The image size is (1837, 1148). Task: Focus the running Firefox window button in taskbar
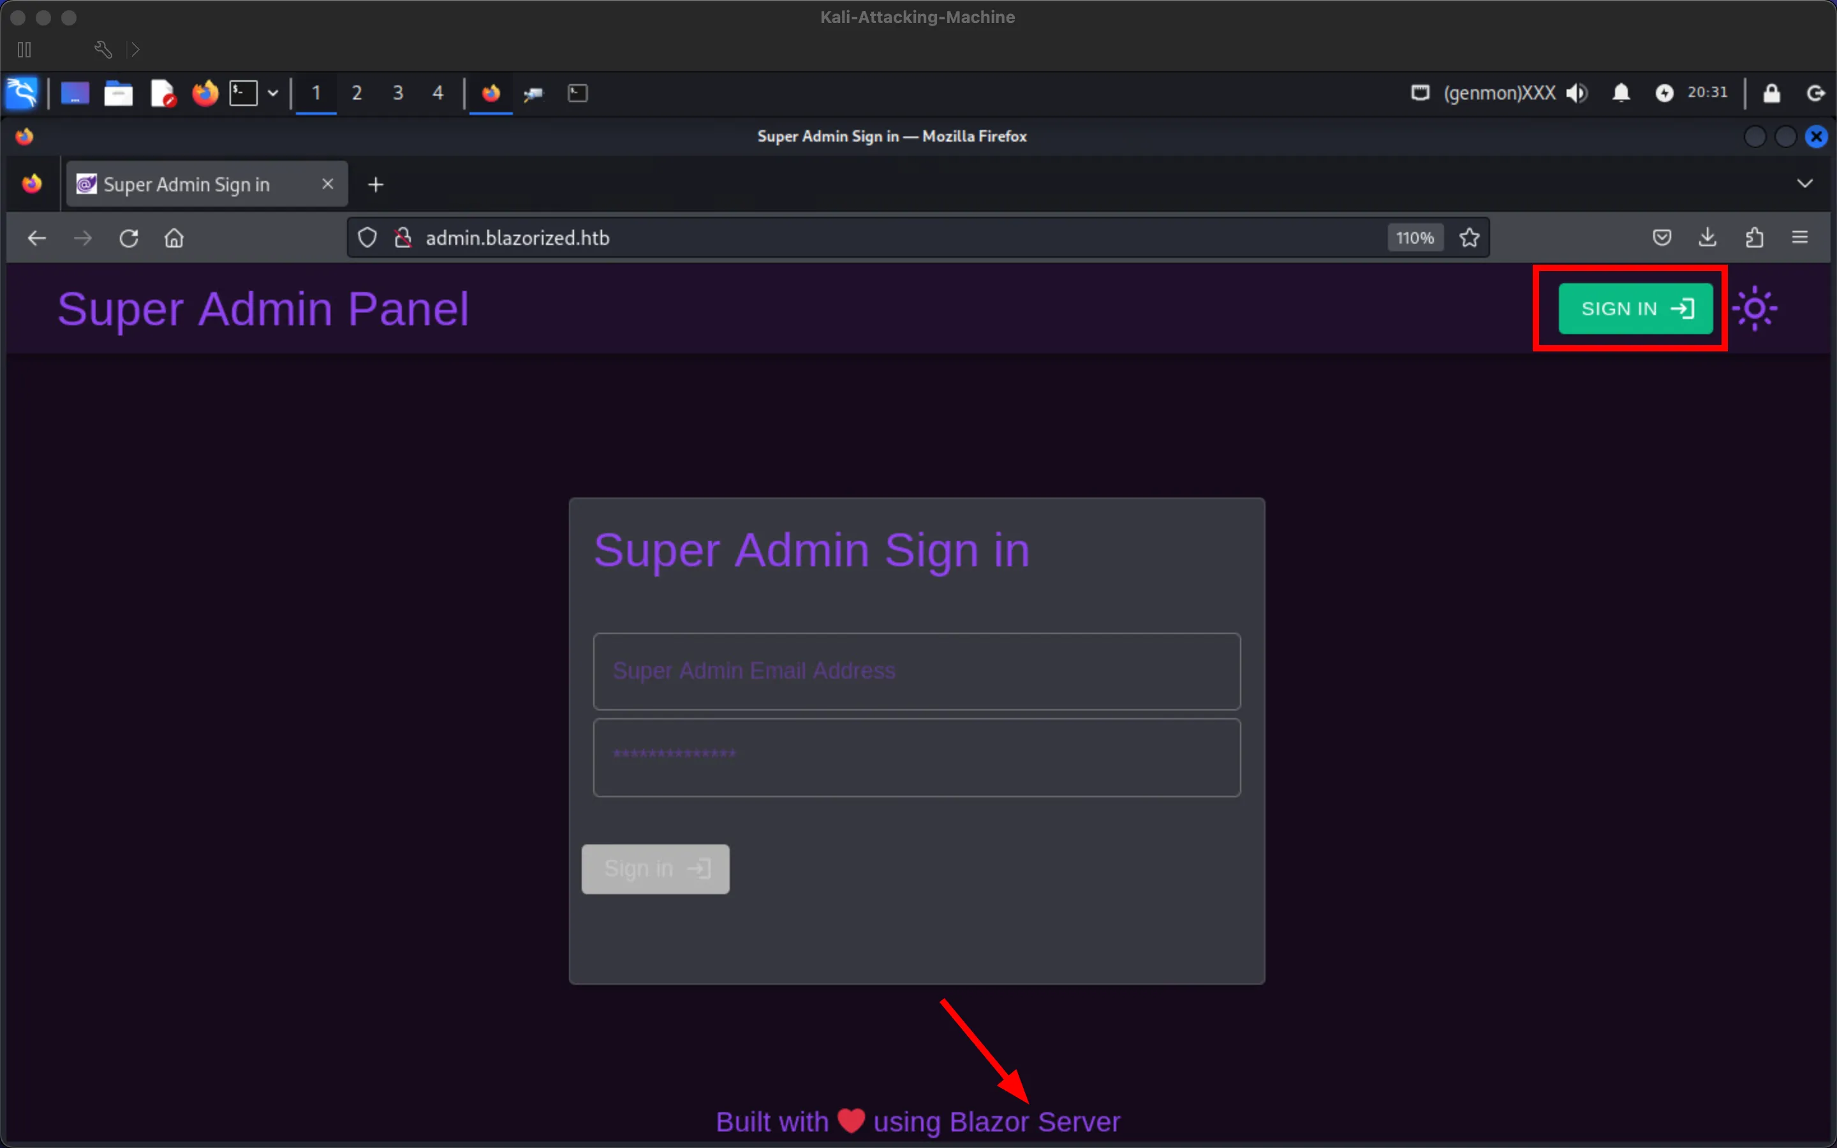pyautogui.click(x=491, y=93)
